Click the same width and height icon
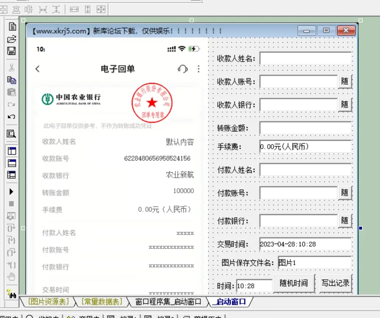This screenshot has width=380, height=318. tap(101, 10)
